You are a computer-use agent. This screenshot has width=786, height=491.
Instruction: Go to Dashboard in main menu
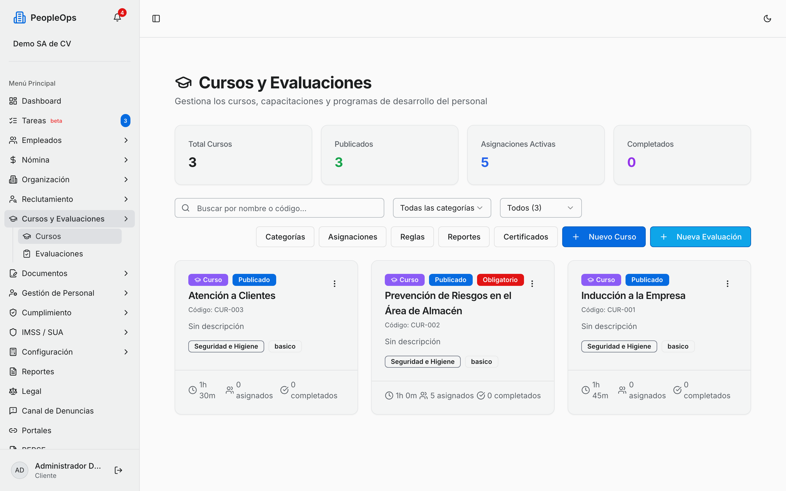(70, 101)
